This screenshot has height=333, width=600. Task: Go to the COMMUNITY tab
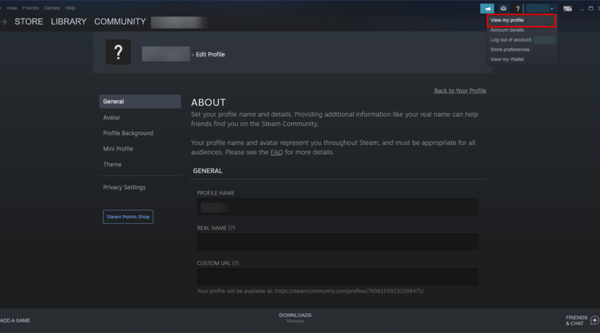(120, 22)
